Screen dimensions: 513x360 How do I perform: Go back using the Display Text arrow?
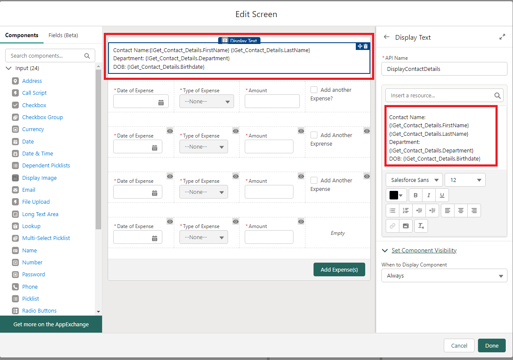click(x=387, y=37)
